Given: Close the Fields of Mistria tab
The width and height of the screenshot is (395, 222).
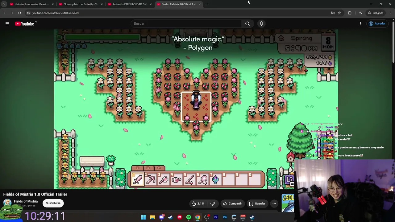Looking at the screenshot, I should click(199, 4).
